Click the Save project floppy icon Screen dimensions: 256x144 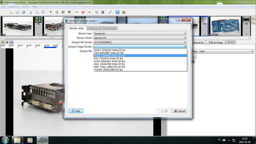coord(17,12)
